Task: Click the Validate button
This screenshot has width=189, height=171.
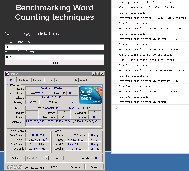Action: tap(75, 167)
